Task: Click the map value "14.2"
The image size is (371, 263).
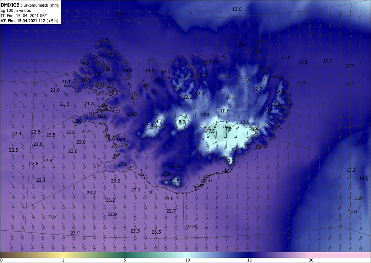Action: 175,166
